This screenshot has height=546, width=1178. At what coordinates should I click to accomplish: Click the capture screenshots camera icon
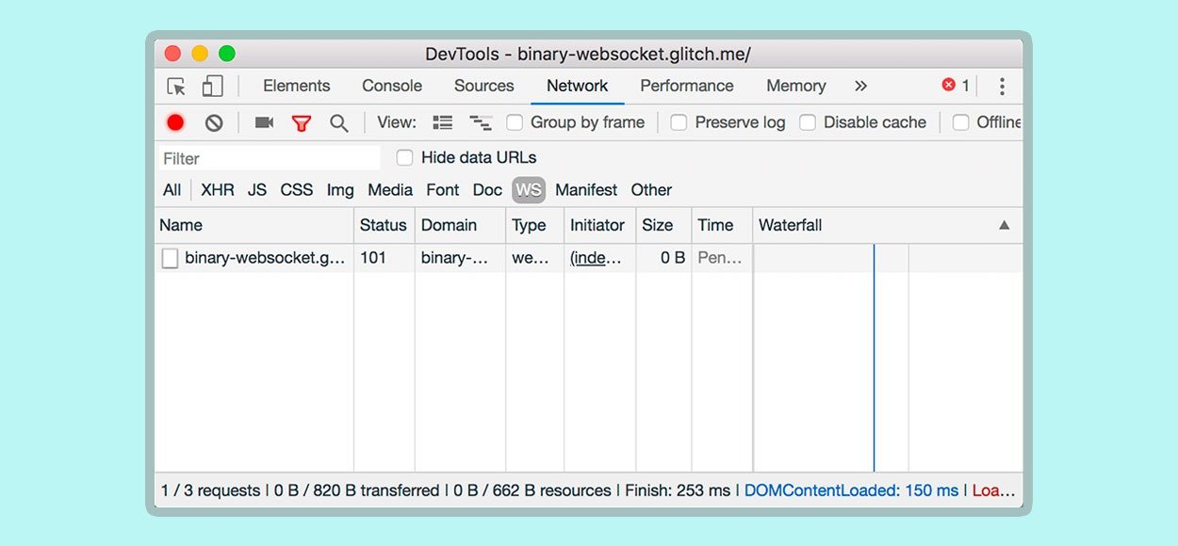(x=264, y=122)
